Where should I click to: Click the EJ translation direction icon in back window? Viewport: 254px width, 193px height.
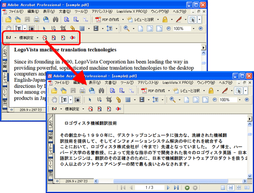[x=9, y=38]
